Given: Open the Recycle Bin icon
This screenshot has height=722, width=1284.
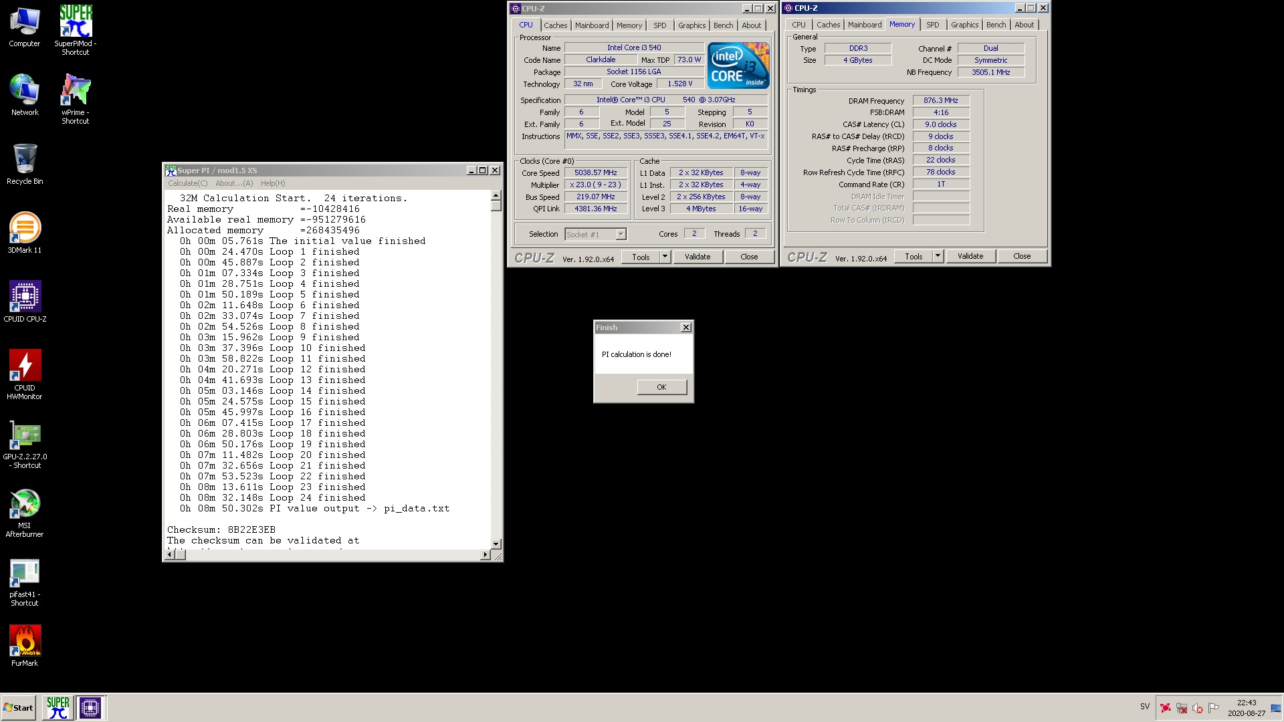Looking at the screenshot, I should (25, 164).
